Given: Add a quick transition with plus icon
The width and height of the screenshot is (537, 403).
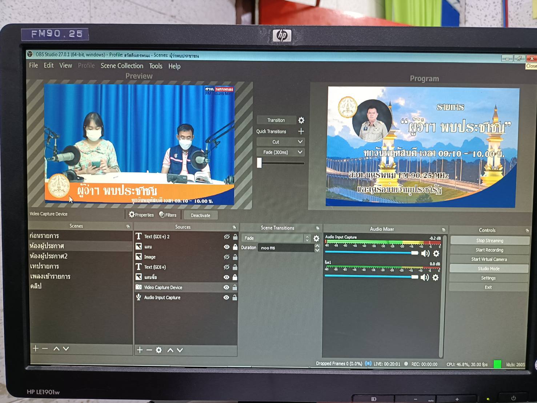Looking at the screenshot, I should [x=301, y=131].
